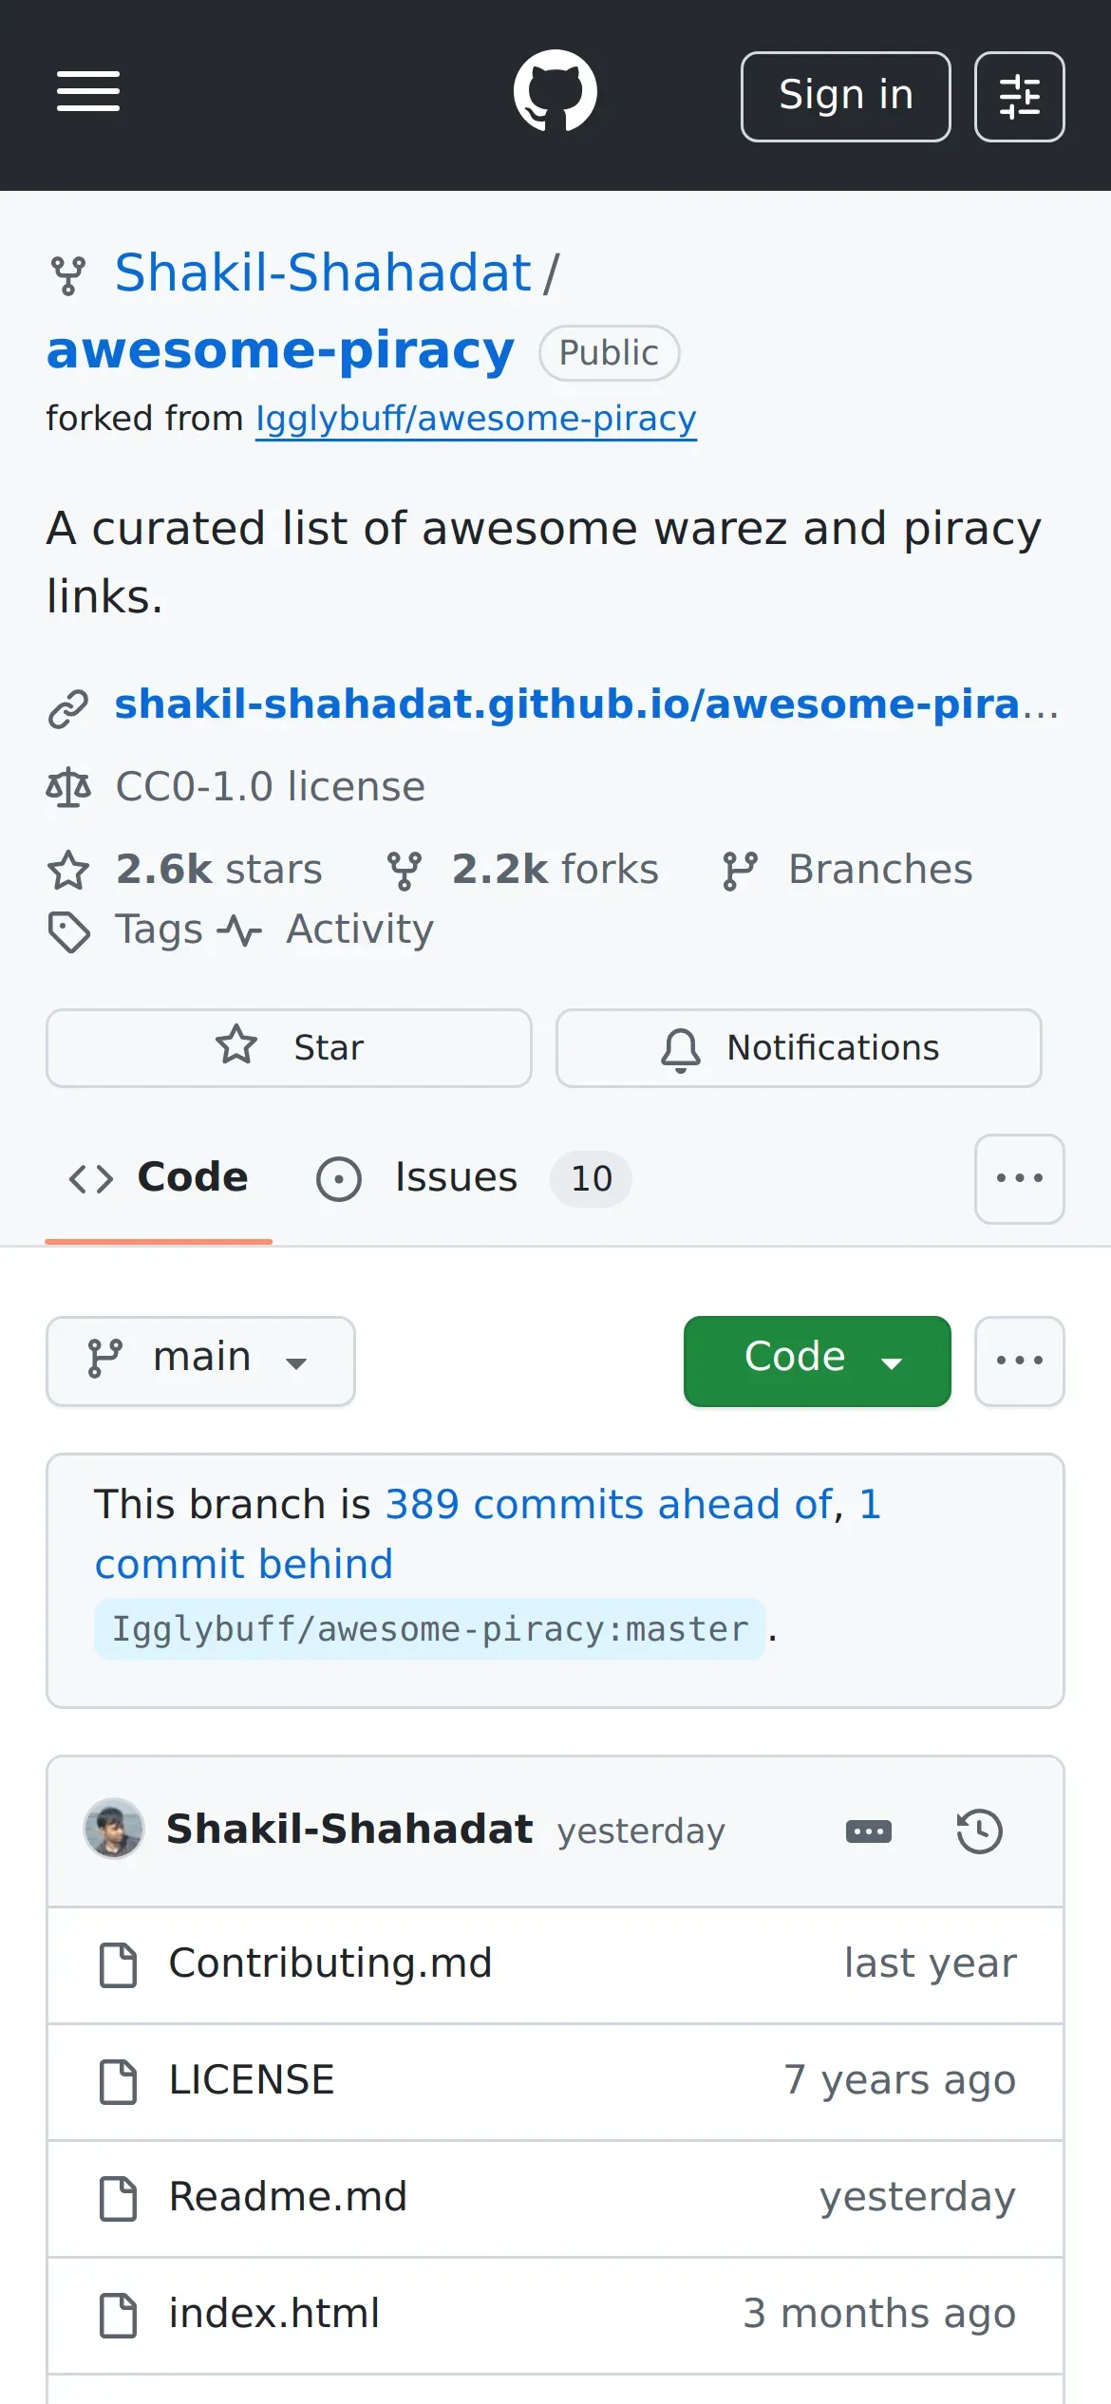Open Igglybuff/awesome-piracy parent repository link

pyautogui.click(x=476, y=419)
